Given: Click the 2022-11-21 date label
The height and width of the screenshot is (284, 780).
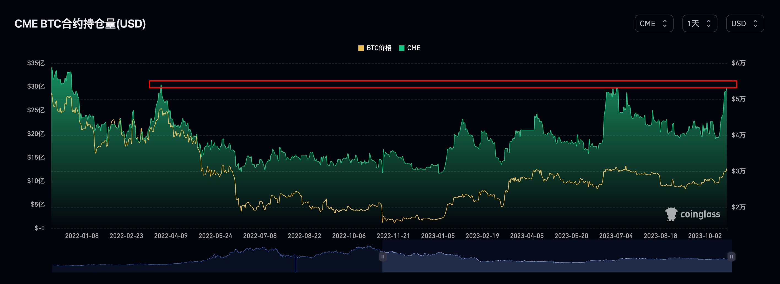Looking at the screenshot, I should click(x=393, y=236).
